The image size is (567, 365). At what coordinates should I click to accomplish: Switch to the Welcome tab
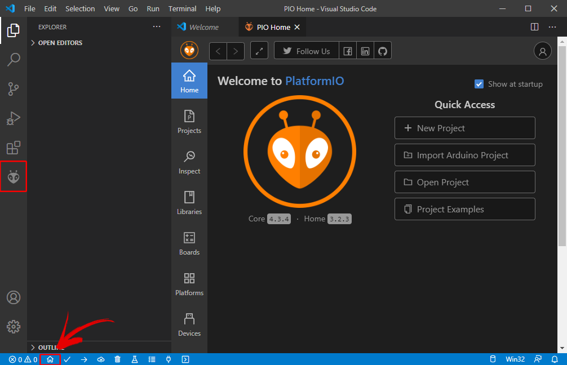point(203,27)
